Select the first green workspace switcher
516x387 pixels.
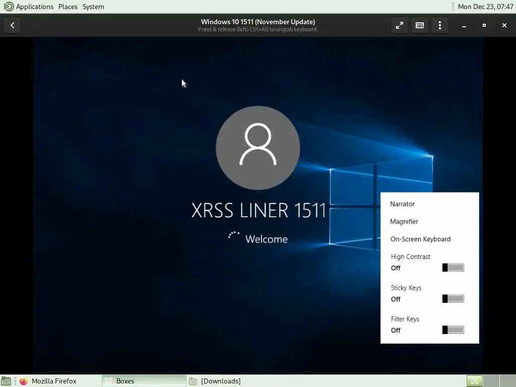pyautogui.click(x=475, y=381)
